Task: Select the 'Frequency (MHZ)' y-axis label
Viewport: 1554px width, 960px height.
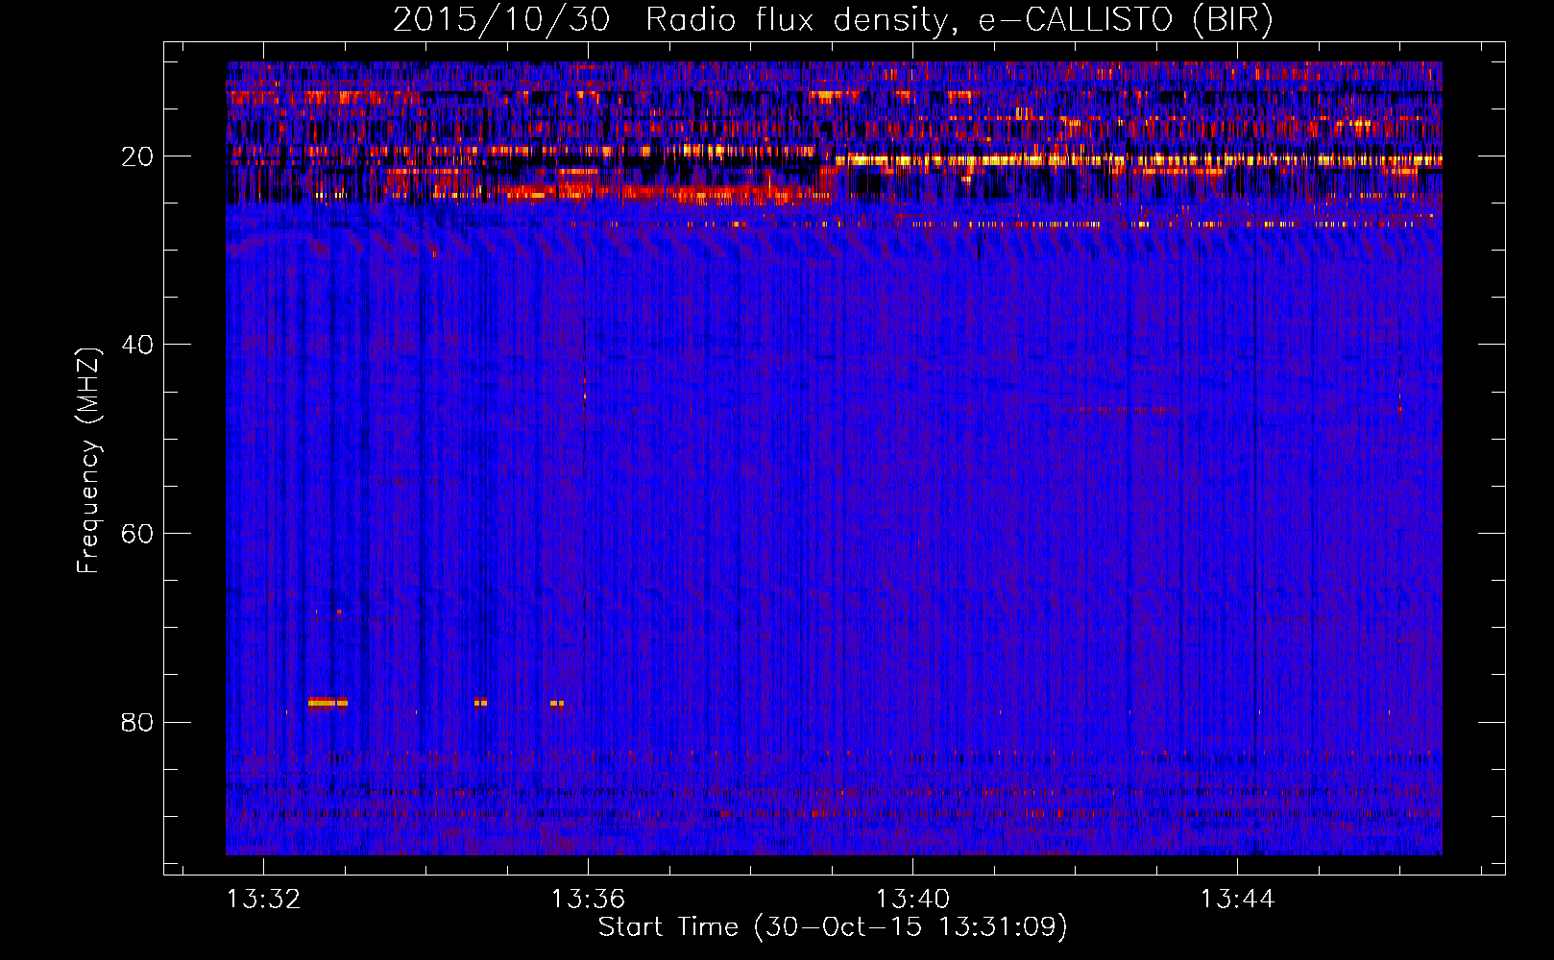Action: (88, 460)
